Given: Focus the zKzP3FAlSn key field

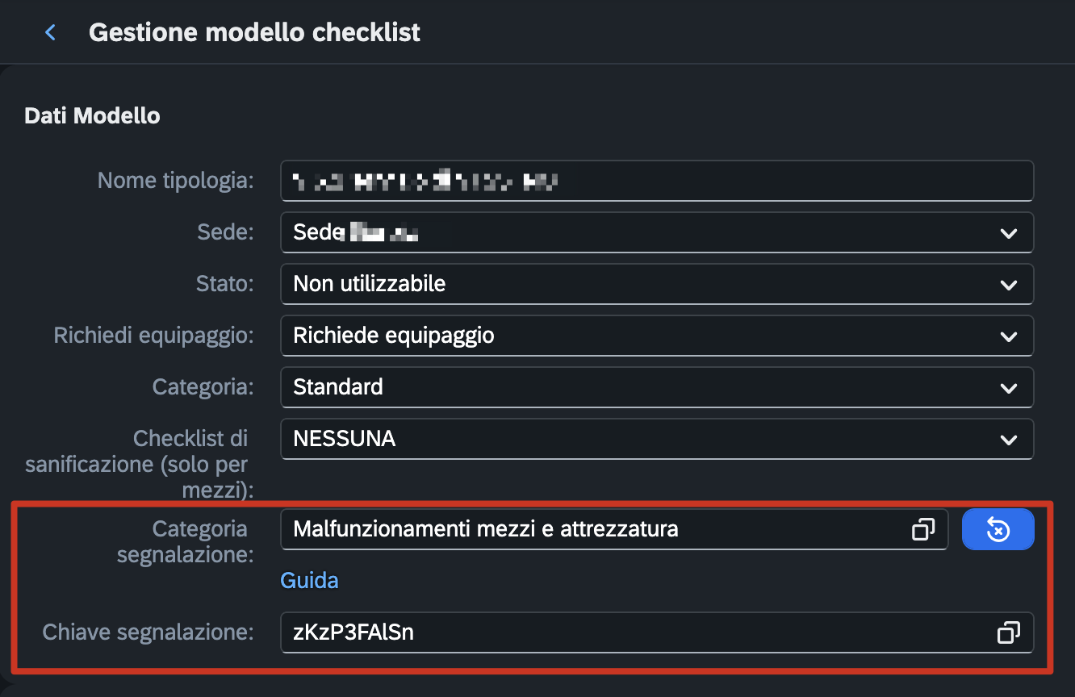Looking at the screenshot, I should 657,632.
